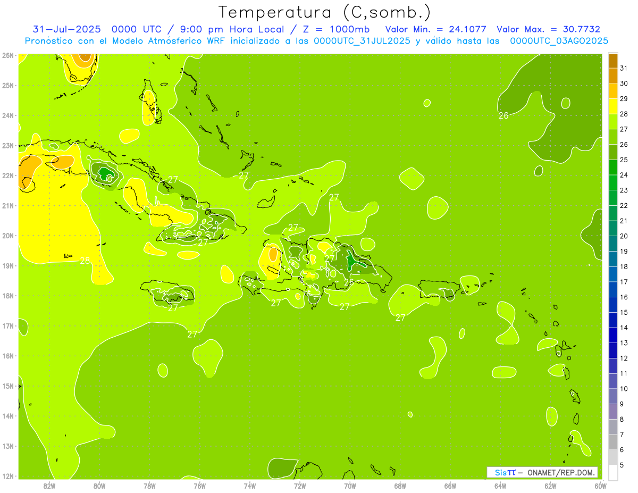638x493 pixels.
Task: Click the 80W longitude axis label
Action: (x=99, y=486)
